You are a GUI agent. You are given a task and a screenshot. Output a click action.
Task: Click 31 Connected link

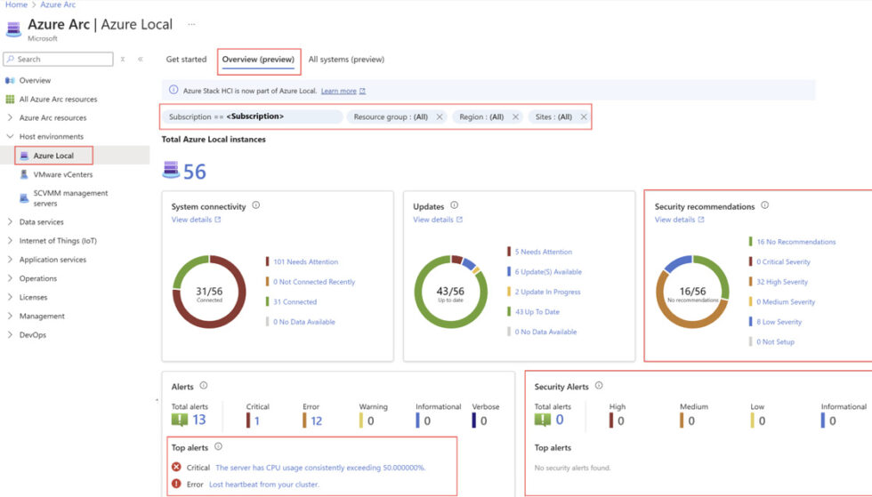[x=295, y=302]
